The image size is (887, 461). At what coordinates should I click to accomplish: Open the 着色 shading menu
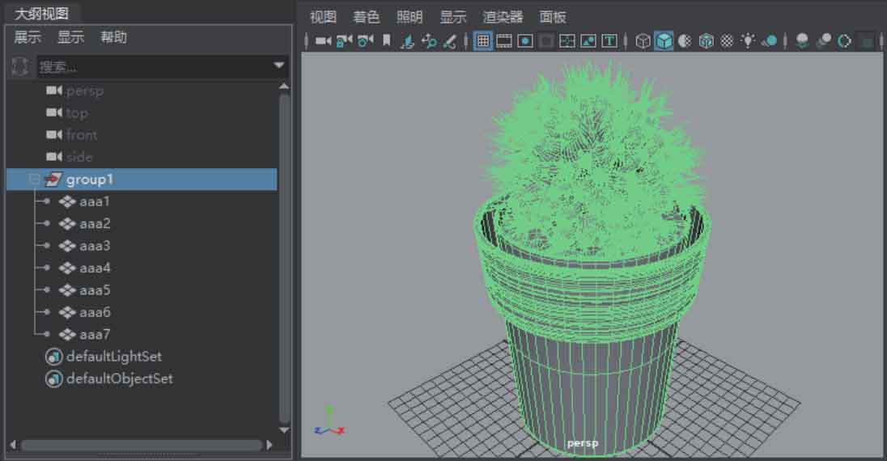click(x=366, y=17)
